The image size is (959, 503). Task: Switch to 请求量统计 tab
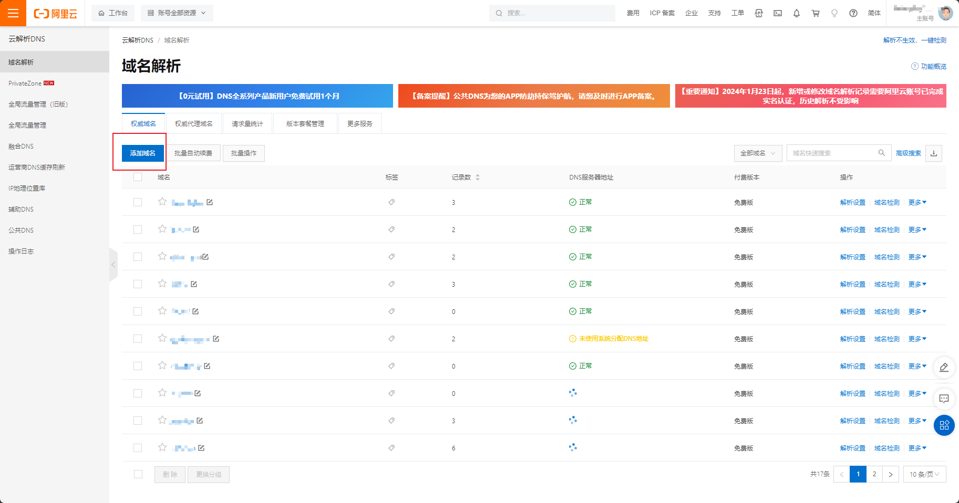pos(248,123)
